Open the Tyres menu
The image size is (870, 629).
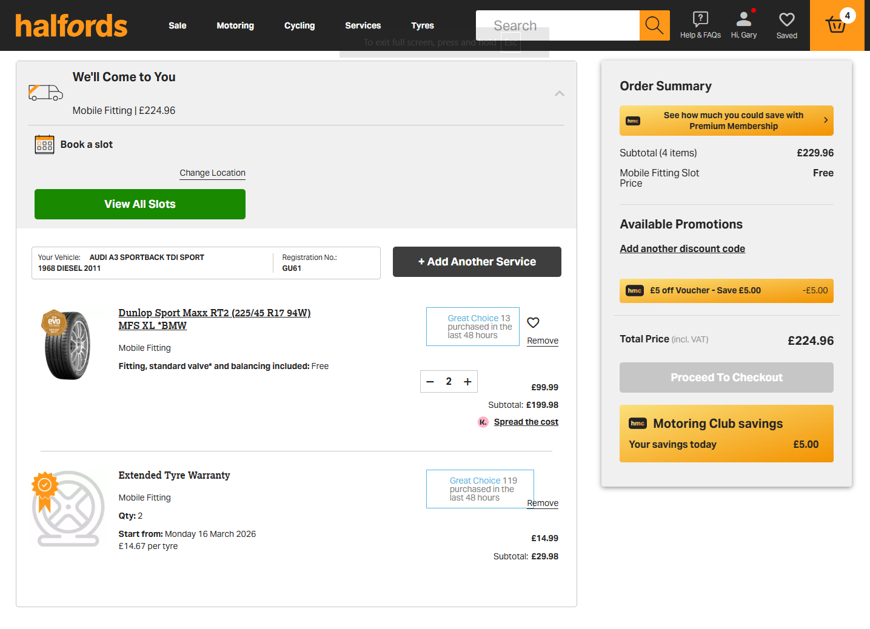click(423, 25)
